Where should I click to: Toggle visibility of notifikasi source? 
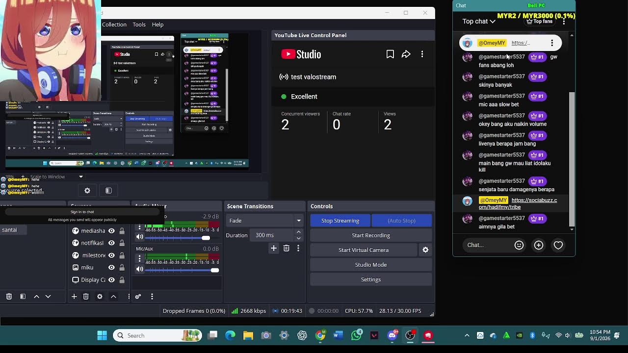111,243
